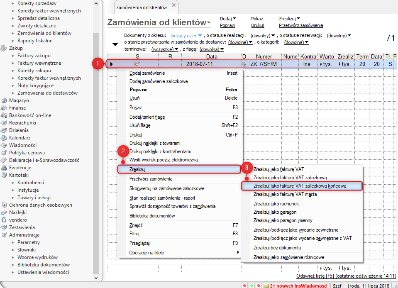Open the Zamówienia od klientów title dropdown
The height and width of the screenshot is (288, 398).
(159, 22)
